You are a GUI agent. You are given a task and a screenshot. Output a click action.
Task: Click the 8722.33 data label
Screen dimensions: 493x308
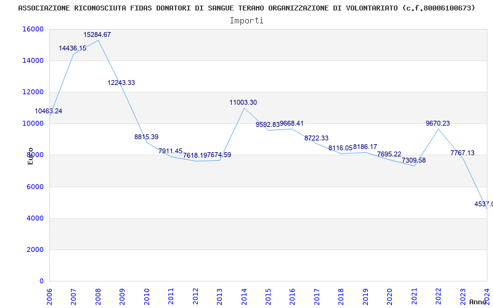[x=316, y=138]
